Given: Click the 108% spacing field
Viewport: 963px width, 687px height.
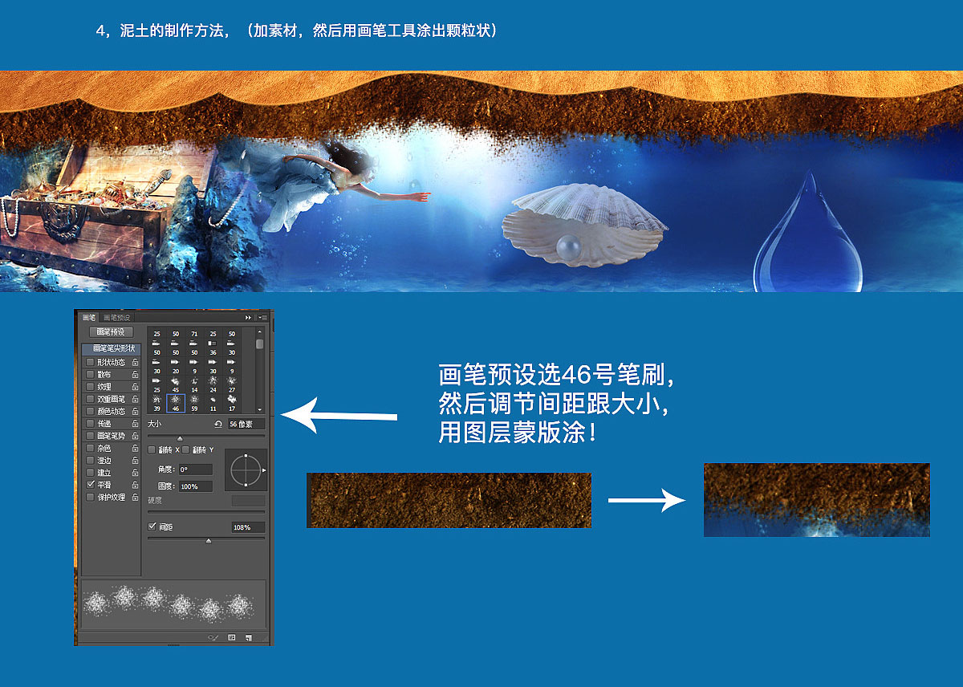Looking at the screenshot, I should pos(248,527).
